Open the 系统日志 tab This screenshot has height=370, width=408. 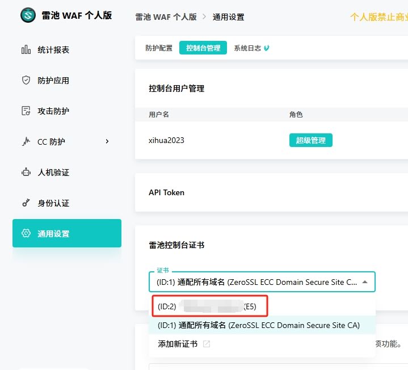248,48
